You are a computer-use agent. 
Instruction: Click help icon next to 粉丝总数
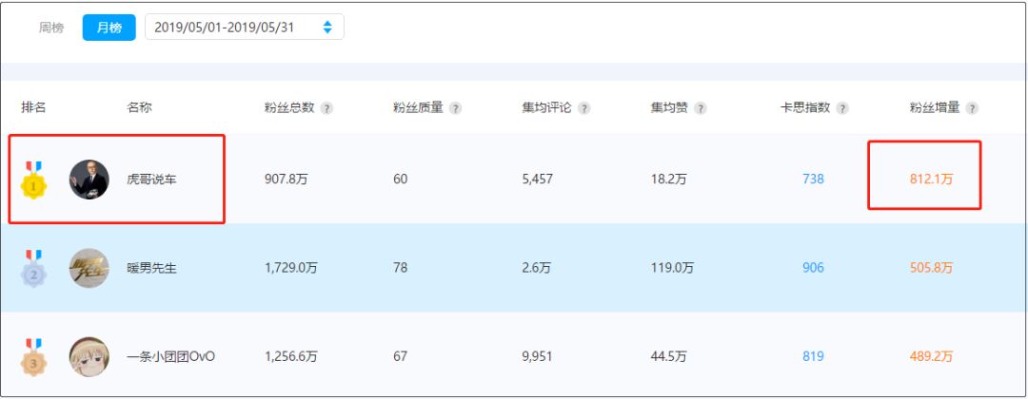tap(326, 108)
